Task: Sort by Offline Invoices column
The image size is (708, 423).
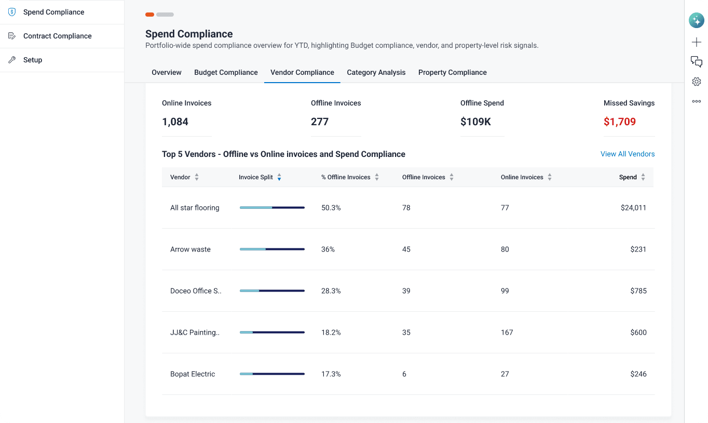Action: [452, 177]
